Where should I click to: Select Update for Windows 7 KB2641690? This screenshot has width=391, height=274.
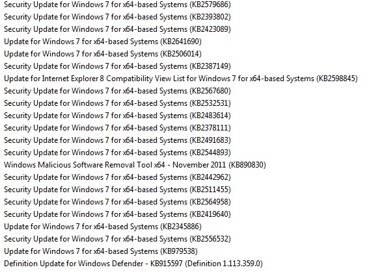click(x=103, y=42)
